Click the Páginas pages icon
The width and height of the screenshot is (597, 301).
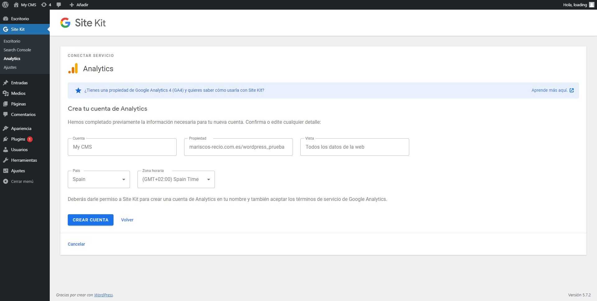click(x=6, y=104)
